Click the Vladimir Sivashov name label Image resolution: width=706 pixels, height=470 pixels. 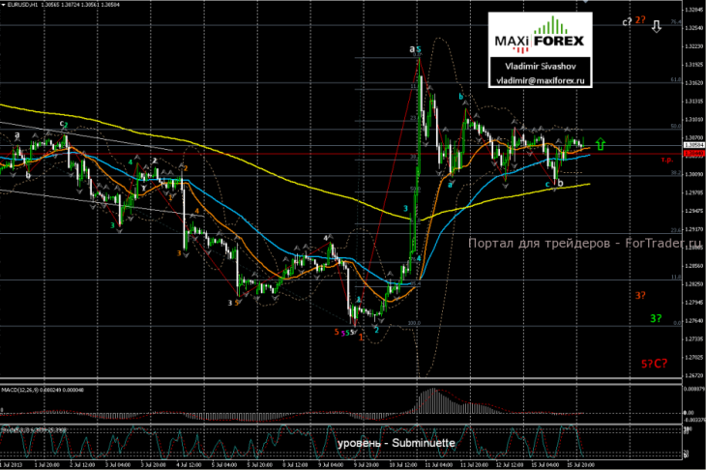pyautogui.click(x=541, y=66)
